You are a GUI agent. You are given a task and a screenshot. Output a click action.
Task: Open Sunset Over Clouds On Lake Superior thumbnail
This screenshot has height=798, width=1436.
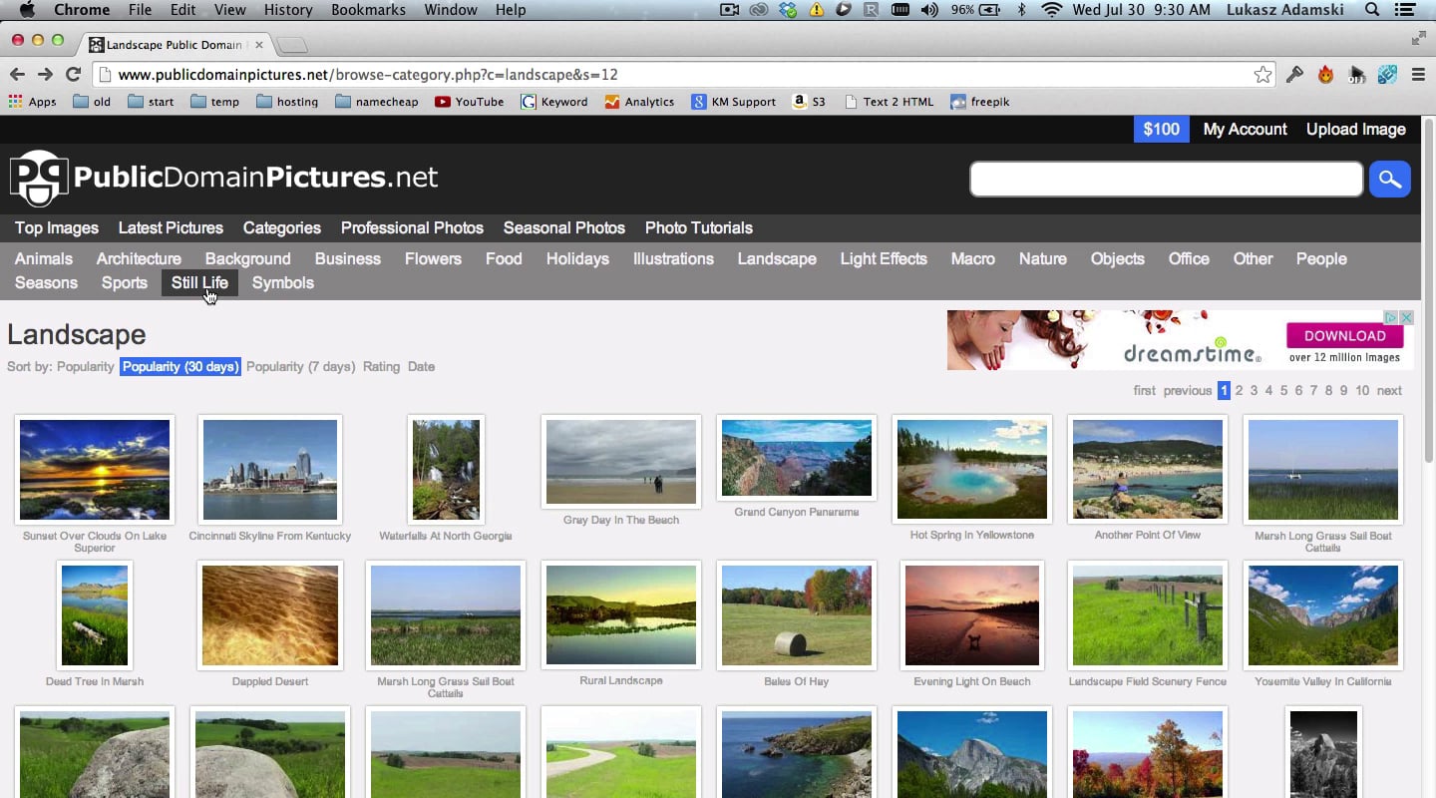95,470
